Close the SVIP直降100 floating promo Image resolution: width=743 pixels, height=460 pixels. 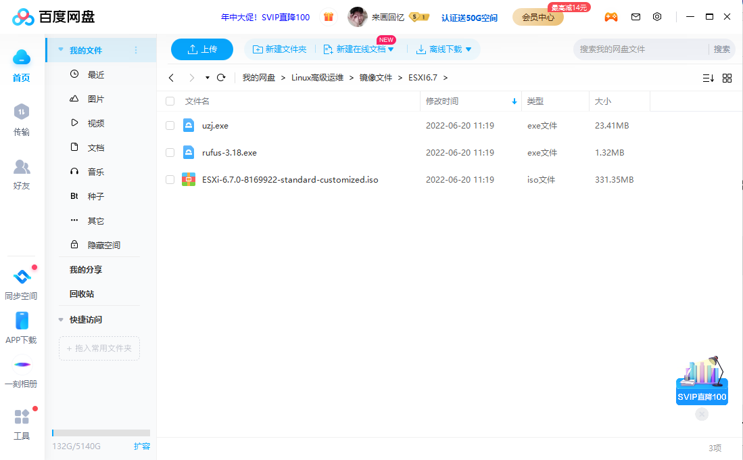[x=702, y=414]
